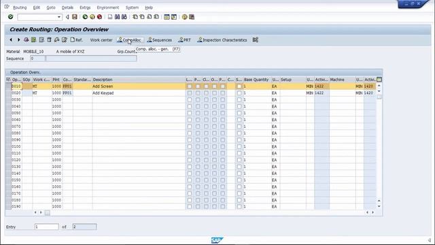Tick the first checkbox in the 0020 row

190,93
